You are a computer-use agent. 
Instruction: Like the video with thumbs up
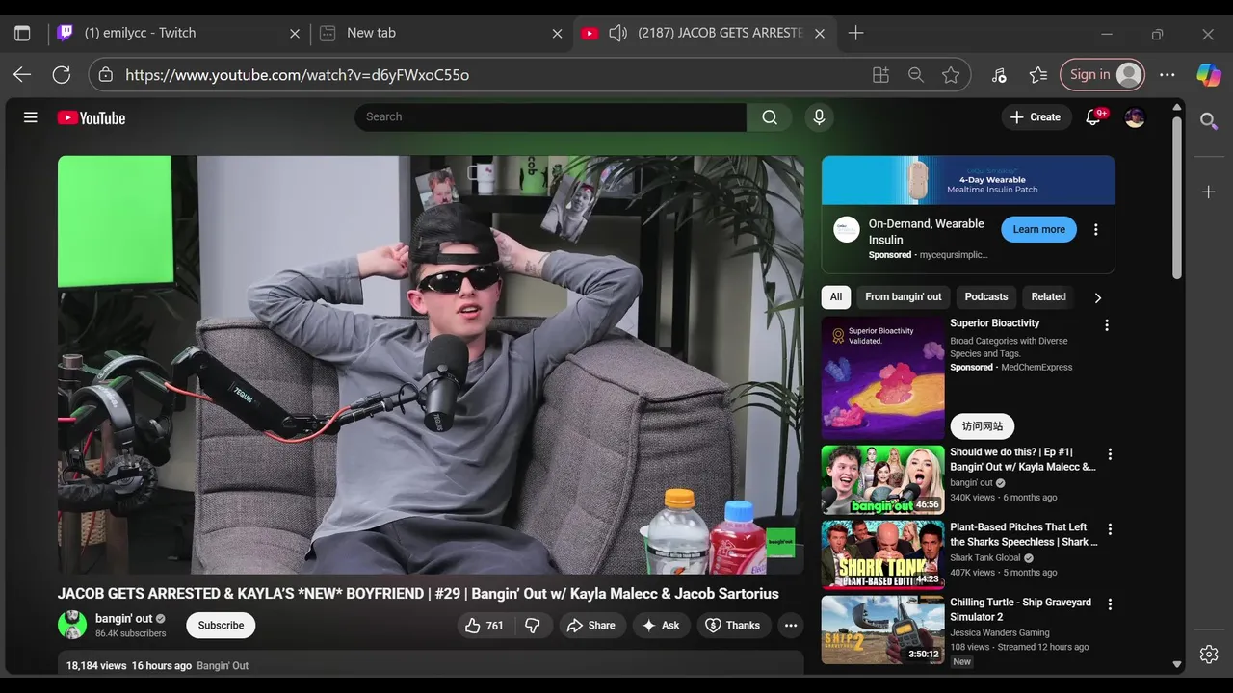click(485, 626)
